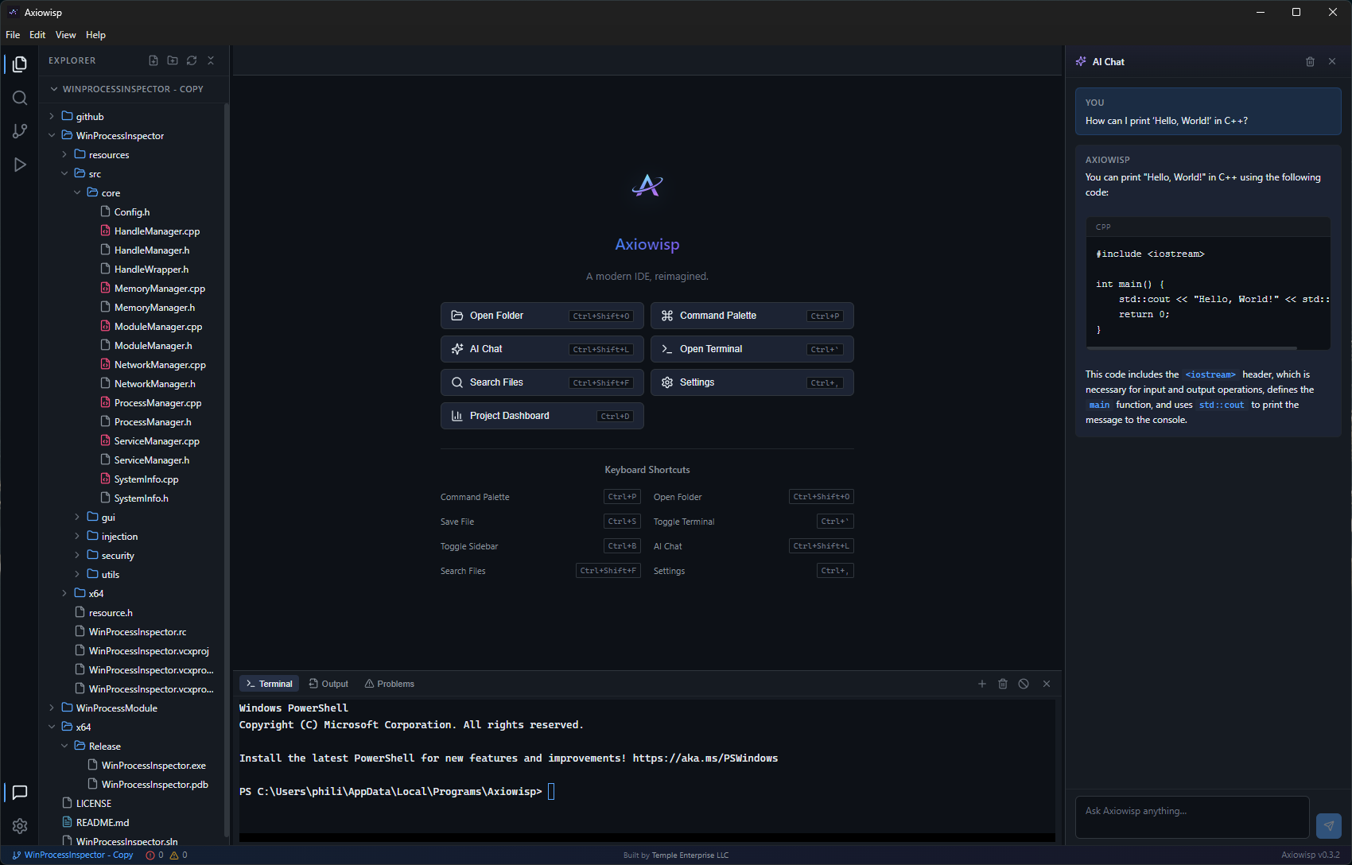Open the Project Dashboard
Image resolution: width=1352 pixels, height=865 pixels.
541,415
